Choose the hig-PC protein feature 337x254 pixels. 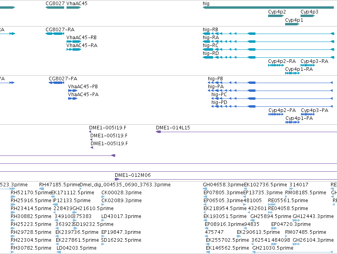272,99
